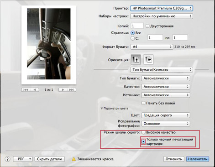The width and height of the screenshot is (215, 167).
Task: Go to next page in preview
Action: 63,90
